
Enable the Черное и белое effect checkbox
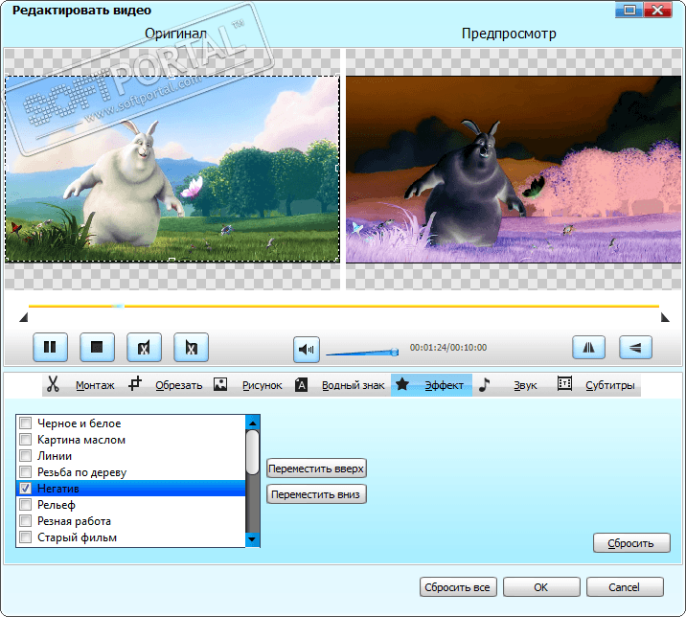tap(25, 423)
